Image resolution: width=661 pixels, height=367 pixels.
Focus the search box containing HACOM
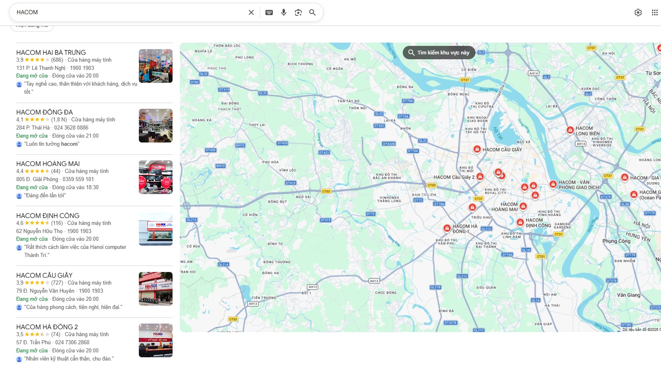130,13
